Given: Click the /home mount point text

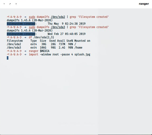Looking at the screenshot, I should 78,48.
